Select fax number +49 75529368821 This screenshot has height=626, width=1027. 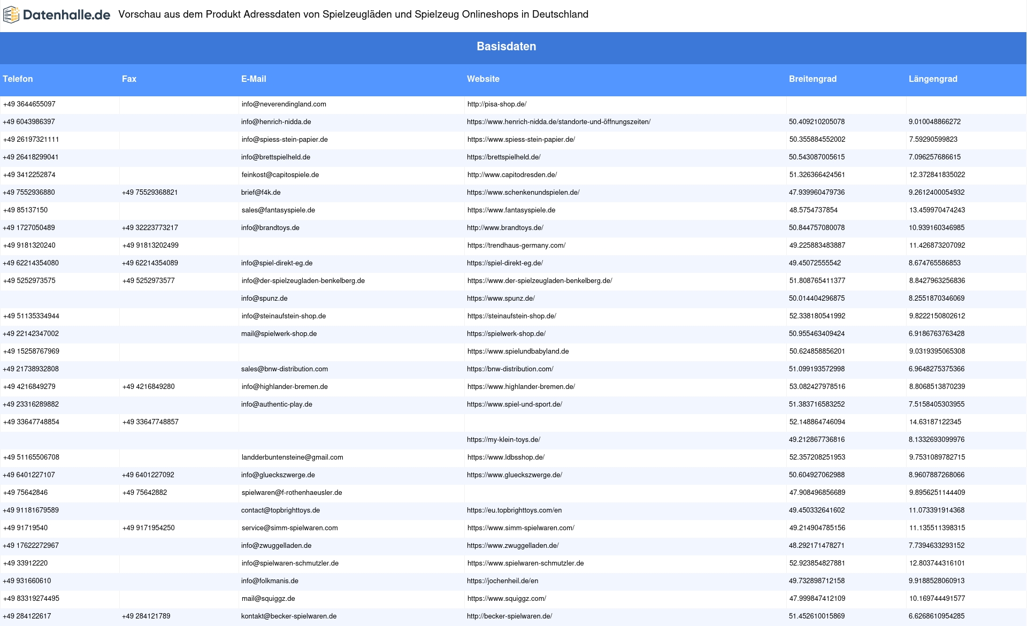[x=150, y=193]
